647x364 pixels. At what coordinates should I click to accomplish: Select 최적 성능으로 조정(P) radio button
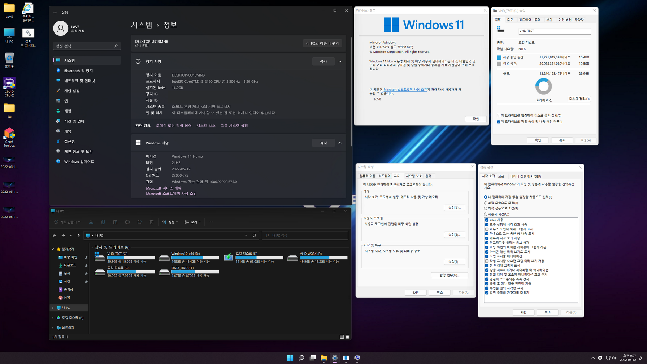pos(486,208)
